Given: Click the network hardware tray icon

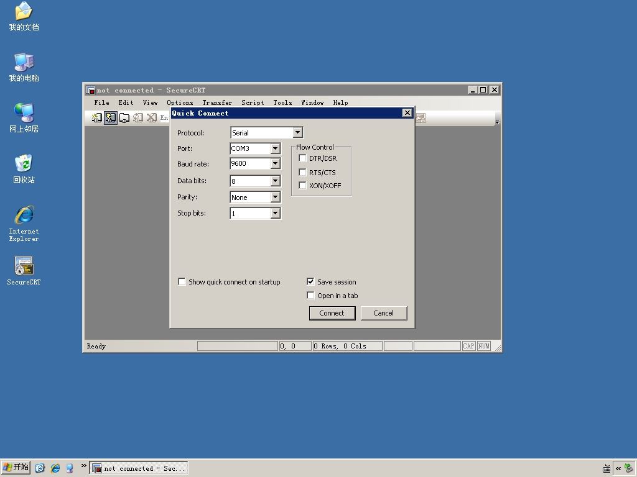Looking at the screenshot, I should tap(629, 468).
